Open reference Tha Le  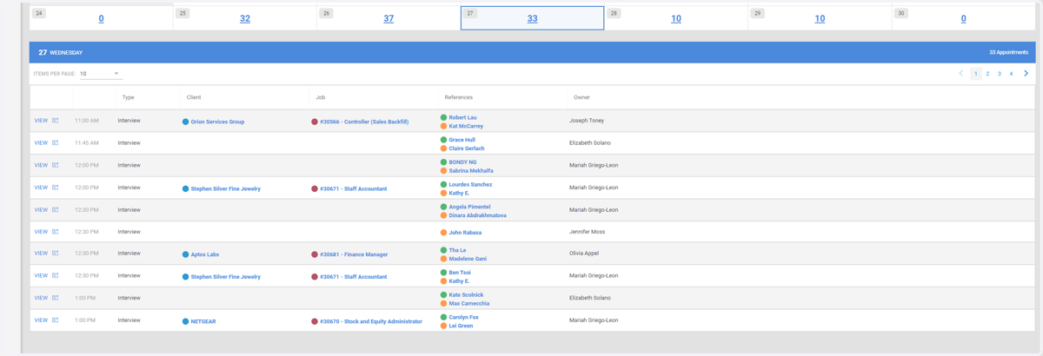[457, 250]
